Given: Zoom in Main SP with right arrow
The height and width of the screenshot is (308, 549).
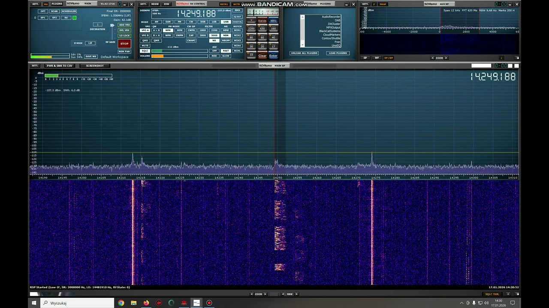Looking at the screenshot, I should 265,294.
